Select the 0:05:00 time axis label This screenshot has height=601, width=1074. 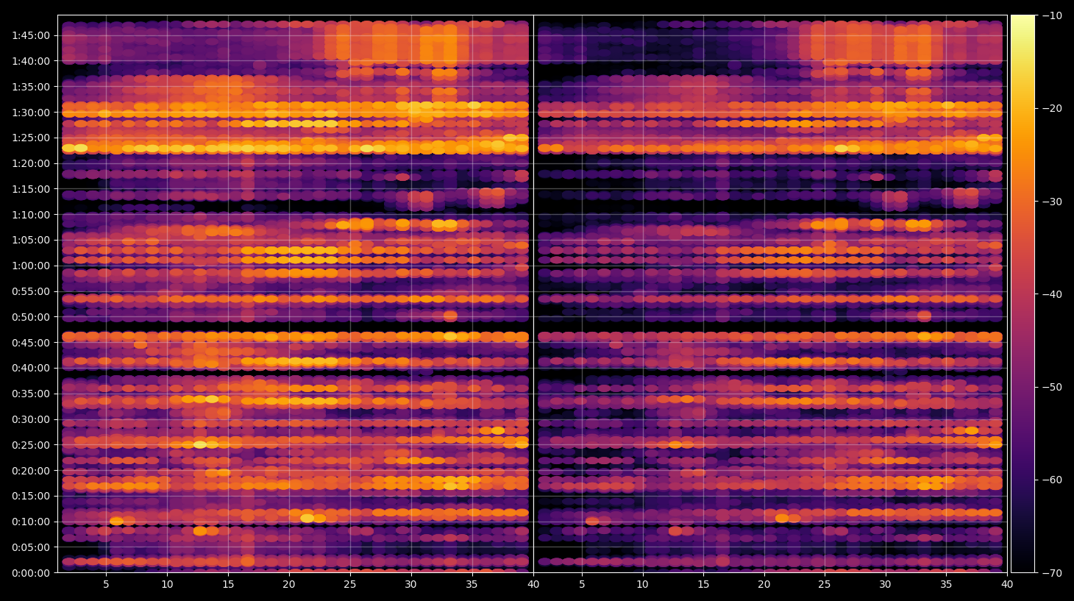[31, 547]
